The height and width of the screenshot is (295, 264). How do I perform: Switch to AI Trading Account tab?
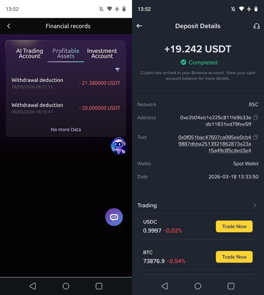29,53
